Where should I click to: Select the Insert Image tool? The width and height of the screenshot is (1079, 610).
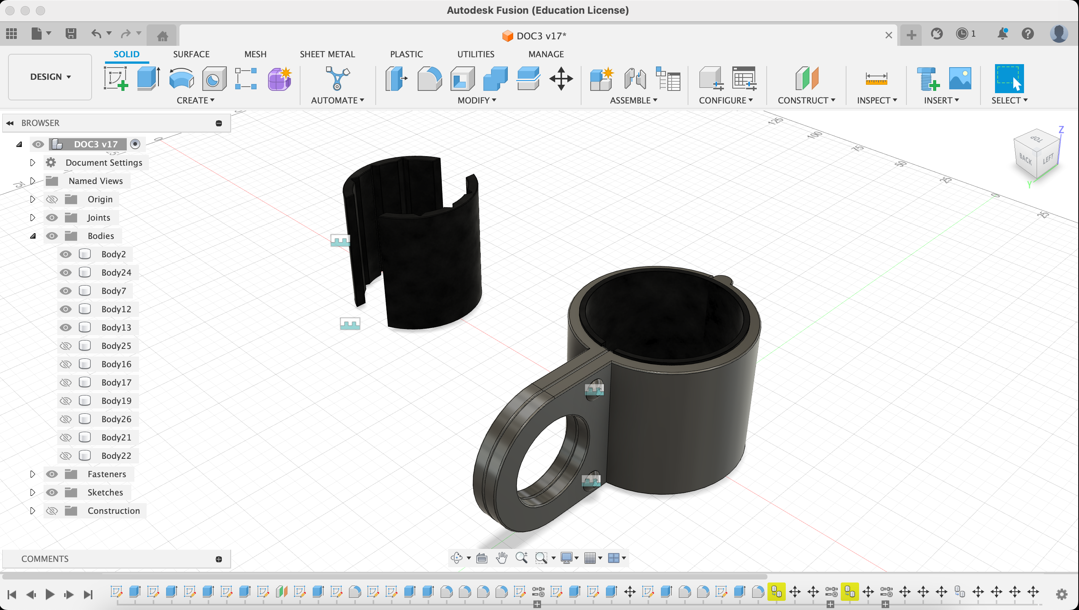(x=959, y=78)
